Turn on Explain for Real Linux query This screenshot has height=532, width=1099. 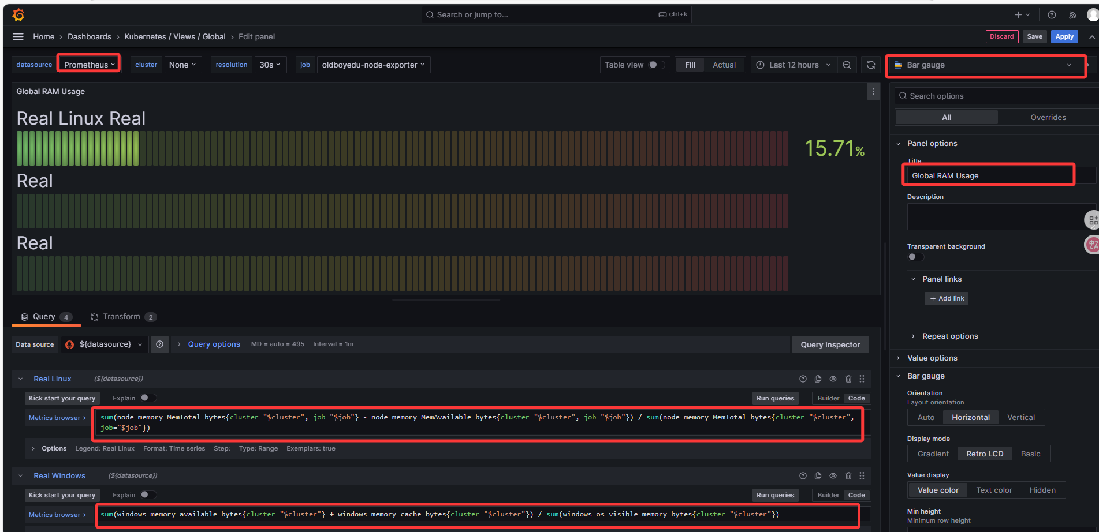pos(148,398)
